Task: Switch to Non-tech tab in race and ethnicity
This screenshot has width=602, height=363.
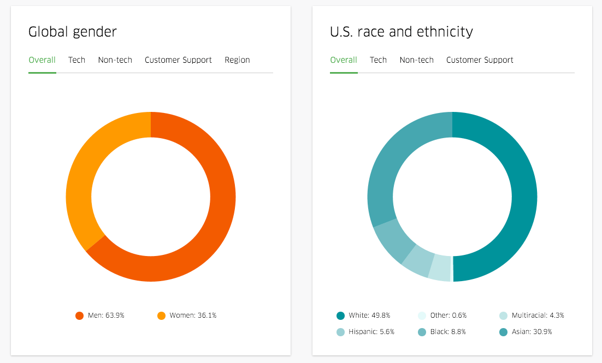Action: (416, 60)
